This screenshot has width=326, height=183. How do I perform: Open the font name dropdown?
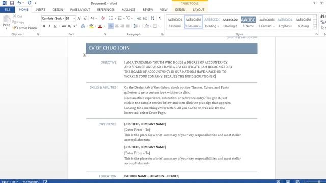coord(63,18)
